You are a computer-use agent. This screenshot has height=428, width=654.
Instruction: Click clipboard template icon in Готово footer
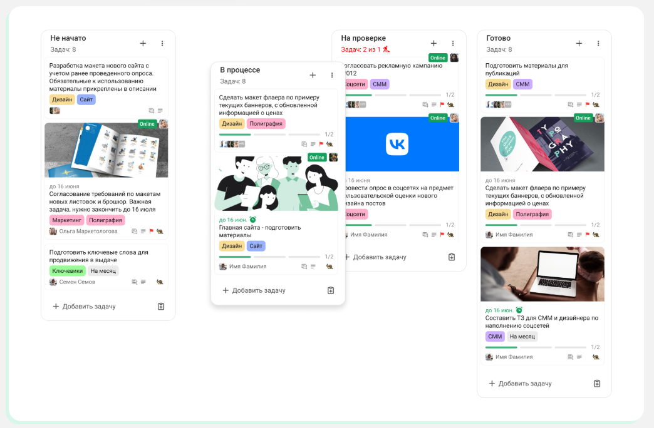[597, 384]
